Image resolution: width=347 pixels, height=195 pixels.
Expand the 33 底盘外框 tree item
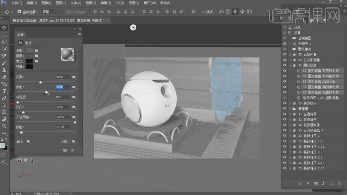290,54
